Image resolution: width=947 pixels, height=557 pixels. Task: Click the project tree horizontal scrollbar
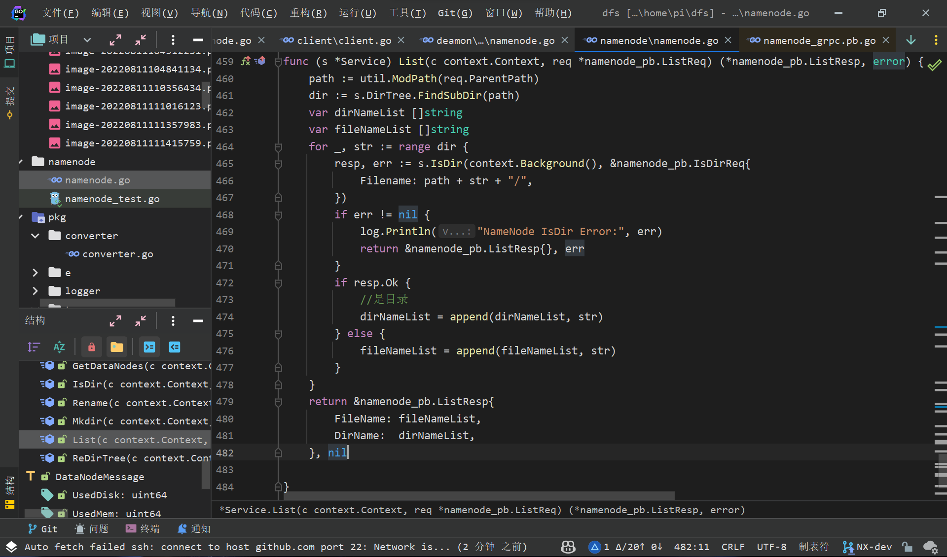pyautogui.click(x=108, y=302)
